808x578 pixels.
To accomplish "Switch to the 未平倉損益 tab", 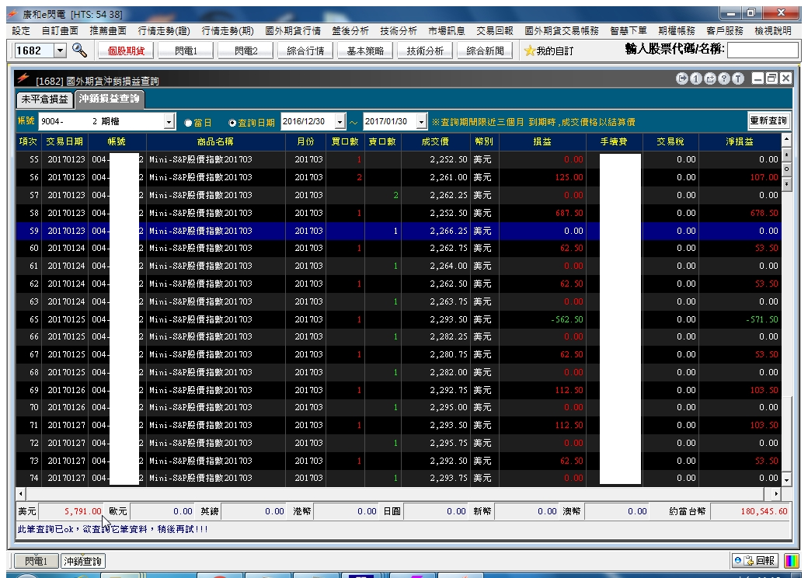I will 45,99.
